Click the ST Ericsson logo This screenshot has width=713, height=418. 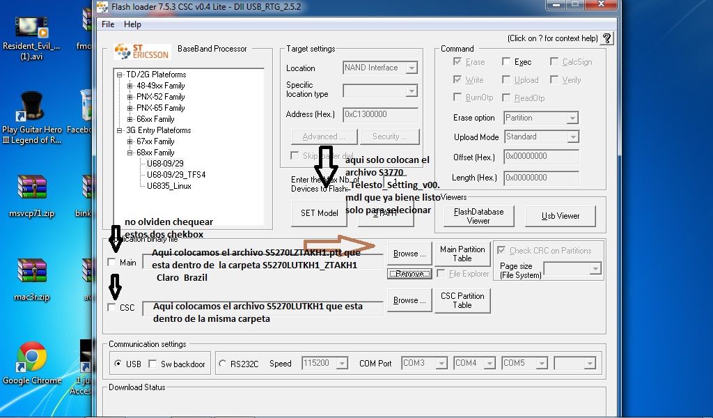(x=142, y=52)
